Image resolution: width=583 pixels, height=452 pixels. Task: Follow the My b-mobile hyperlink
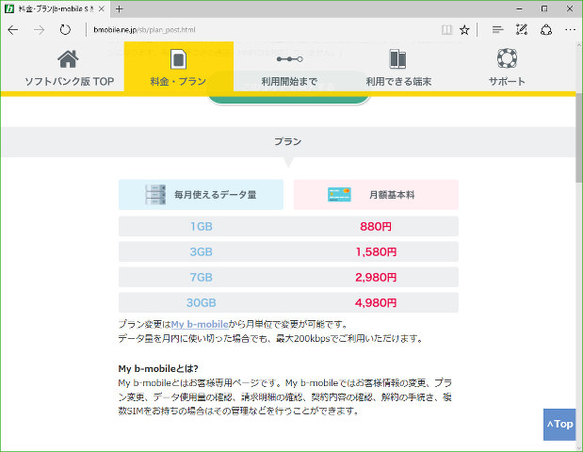200,325
